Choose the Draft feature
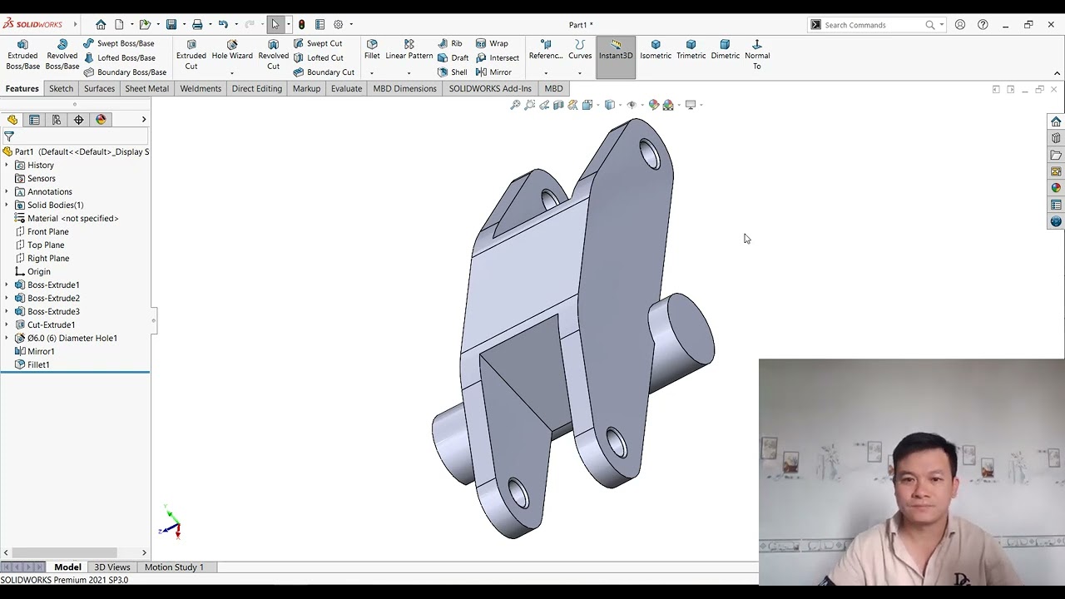Image resolution: width=1065 pixels, height=599 pixels. coord(453,57)
